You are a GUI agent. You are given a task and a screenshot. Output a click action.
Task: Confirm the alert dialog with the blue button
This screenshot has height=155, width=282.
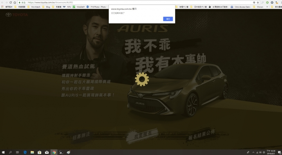[x=168, y=19]
